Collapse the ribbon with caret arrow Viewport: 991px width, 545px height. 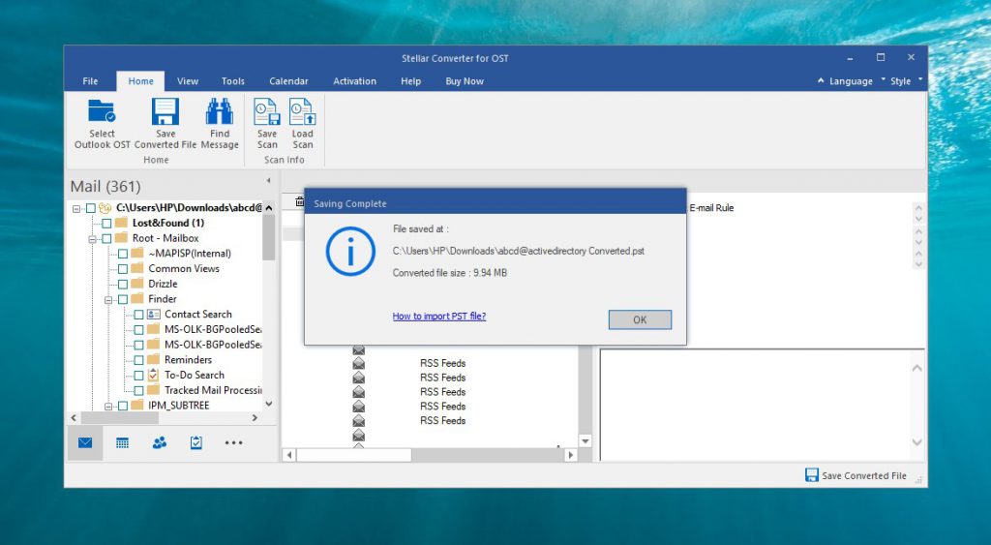[821, 81]
